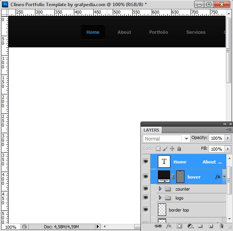
Task: Click the Home About text layer name
Action: (x=198, y=162)
